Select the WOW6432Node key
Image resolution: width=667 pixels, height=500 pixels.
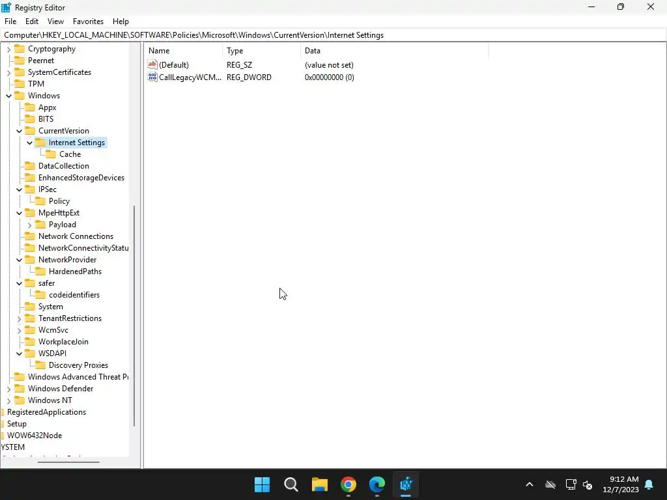pyautogui.click(x=35, y=436)
